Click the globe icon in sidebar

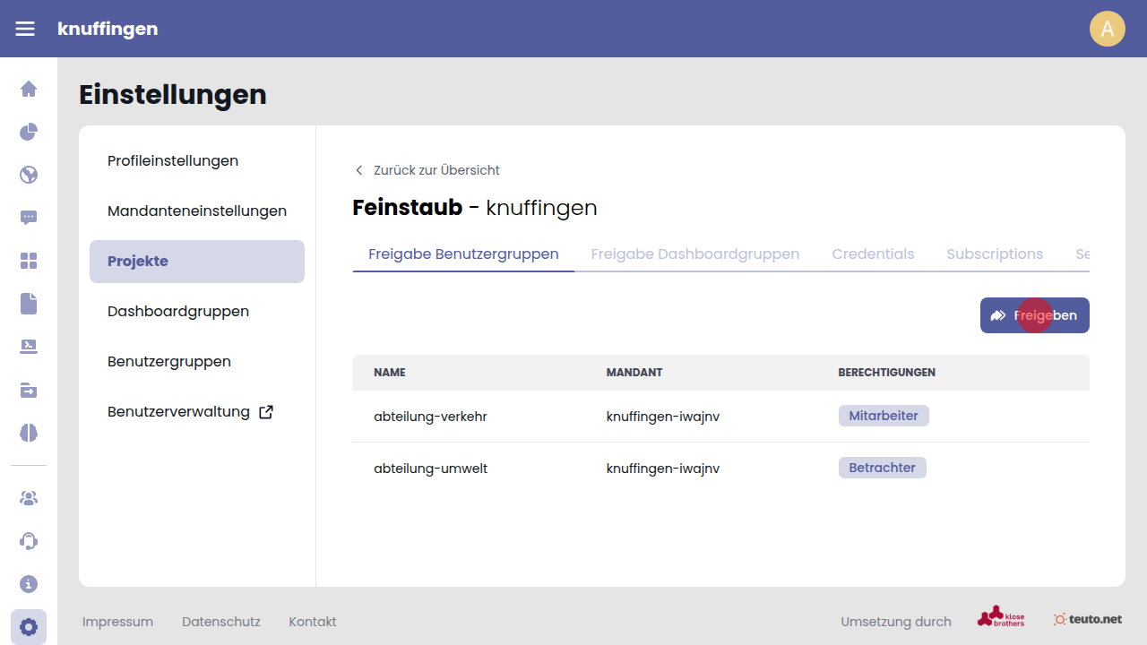point(29,175)
